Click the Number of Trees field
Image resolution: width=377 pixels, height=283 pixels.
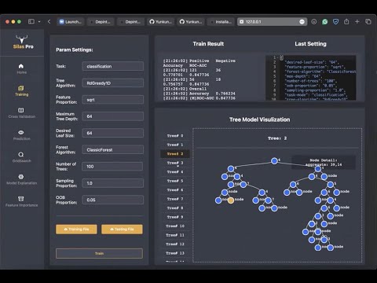click(112, 167)
